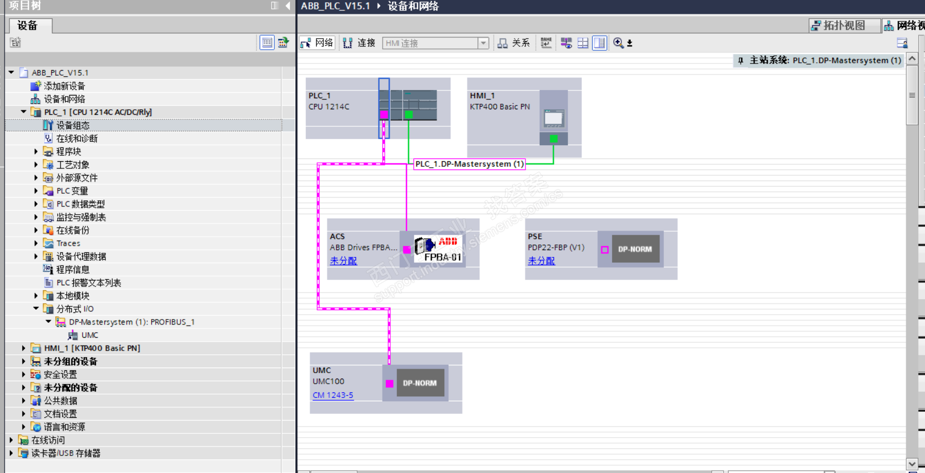
Task: Select the ABB FPBA-01 module icon
Action: point(439,249)
